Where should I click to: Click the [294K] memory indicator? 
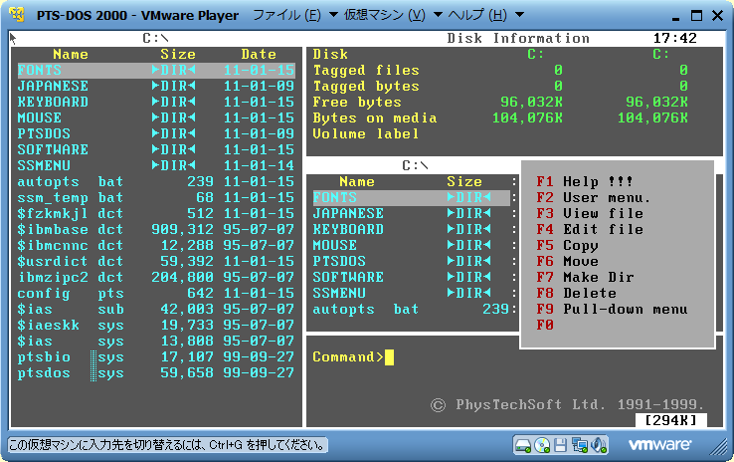(670, 420)
